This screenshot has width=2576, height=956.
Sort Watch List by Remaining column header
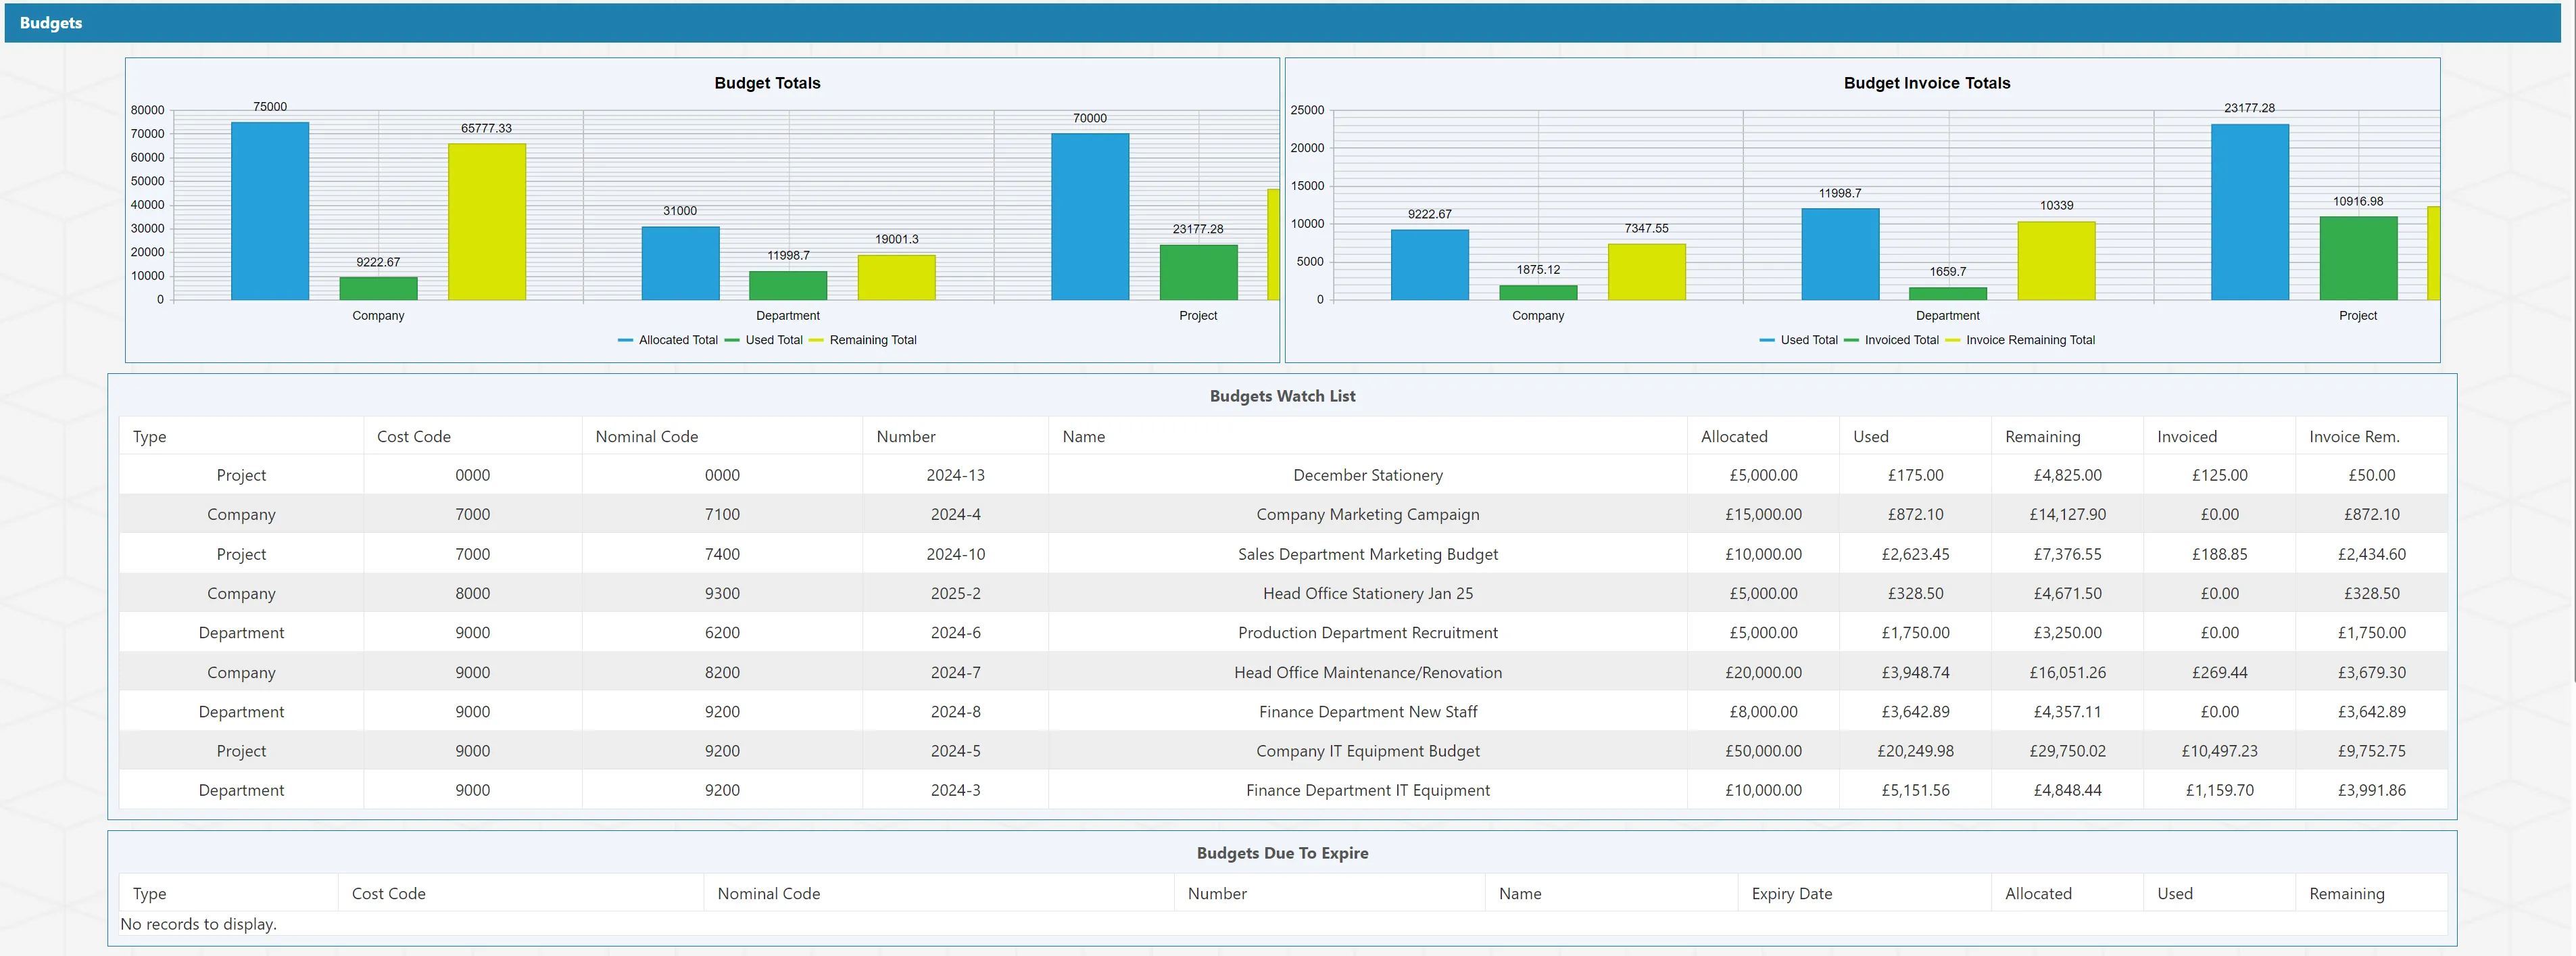click(2067, 436)
